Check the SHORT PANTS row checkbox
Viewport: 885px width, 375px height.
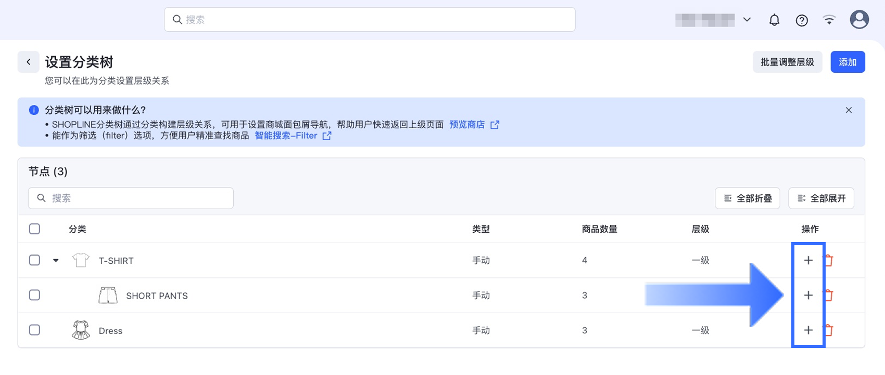[34, 295]
